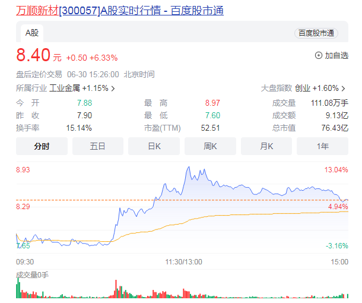Expand the chevron after 工业金属 +1.15%
Viewport: 362px width, 303px height.
coord(113,88)
